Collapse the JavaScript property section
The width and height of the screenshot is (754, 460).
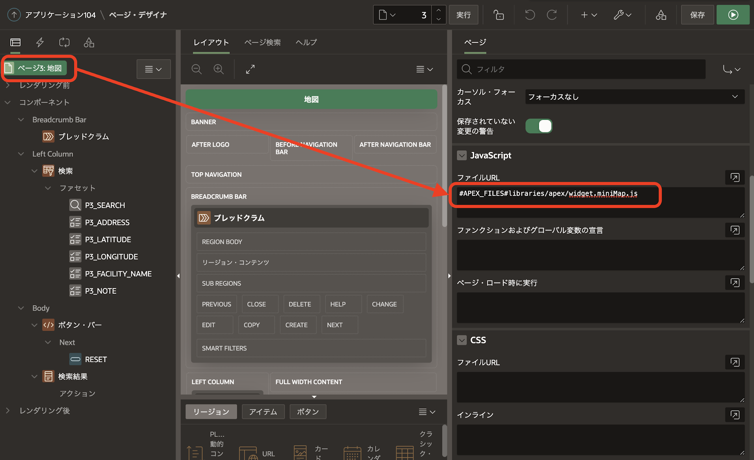462,156
